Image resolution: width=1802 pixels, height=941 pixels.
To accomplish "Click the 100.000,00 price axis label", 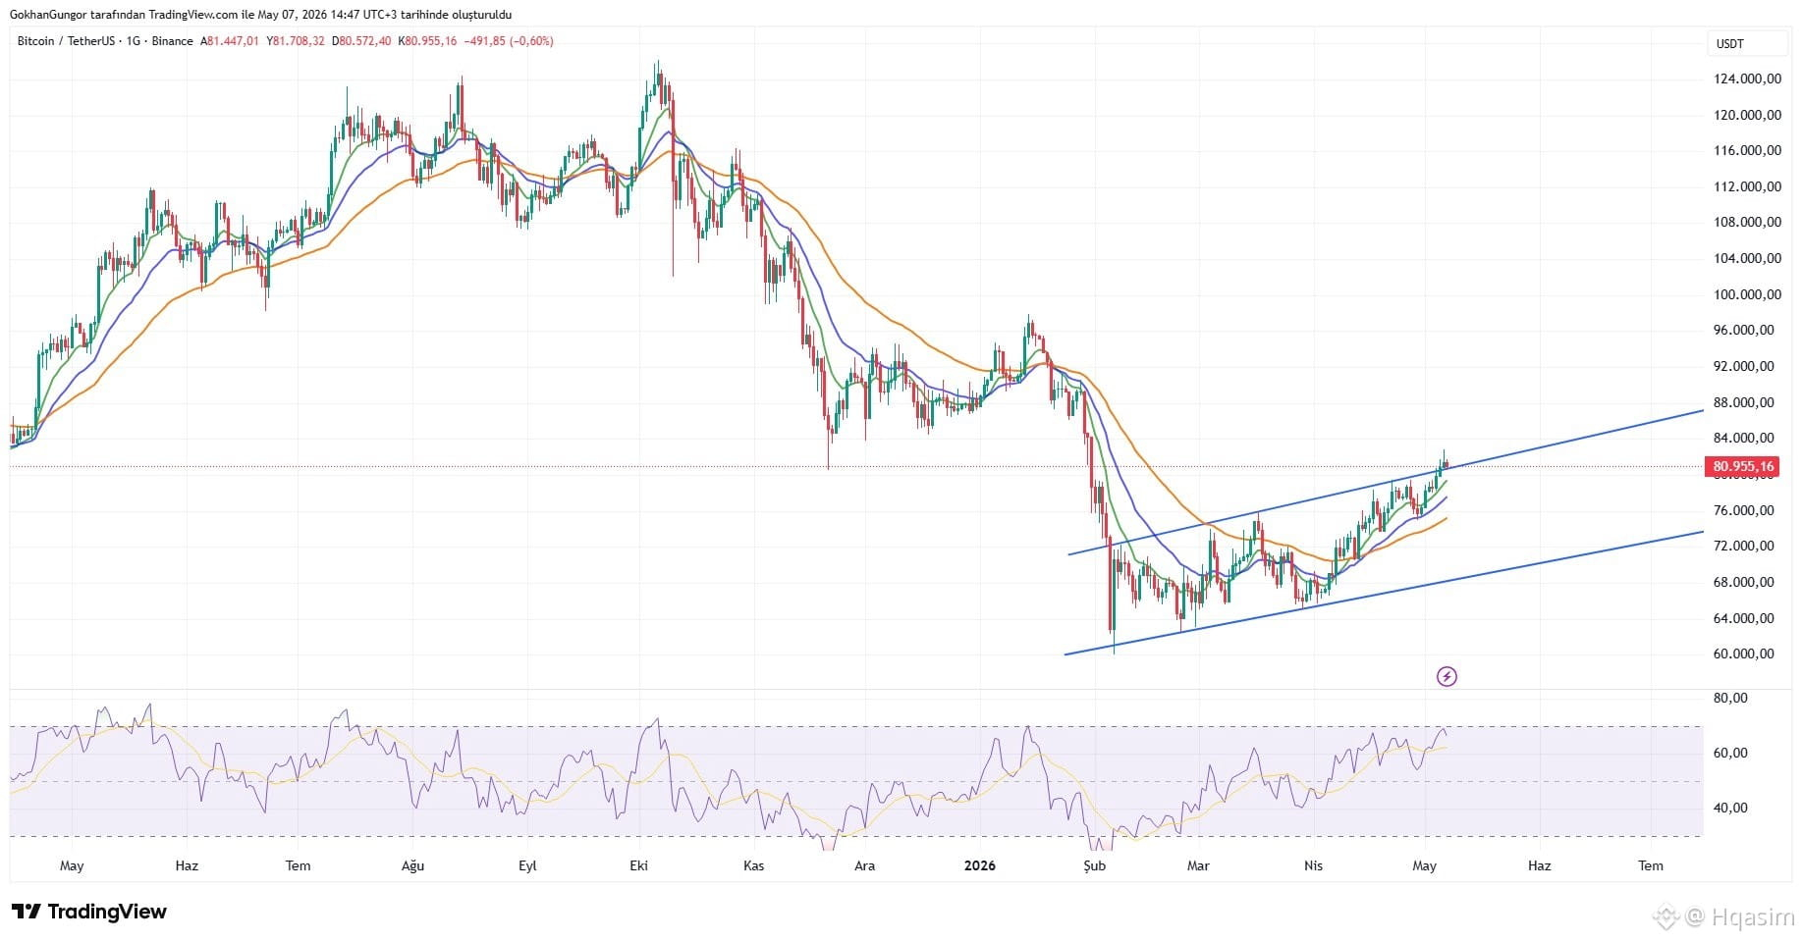I will [1748, 294].
